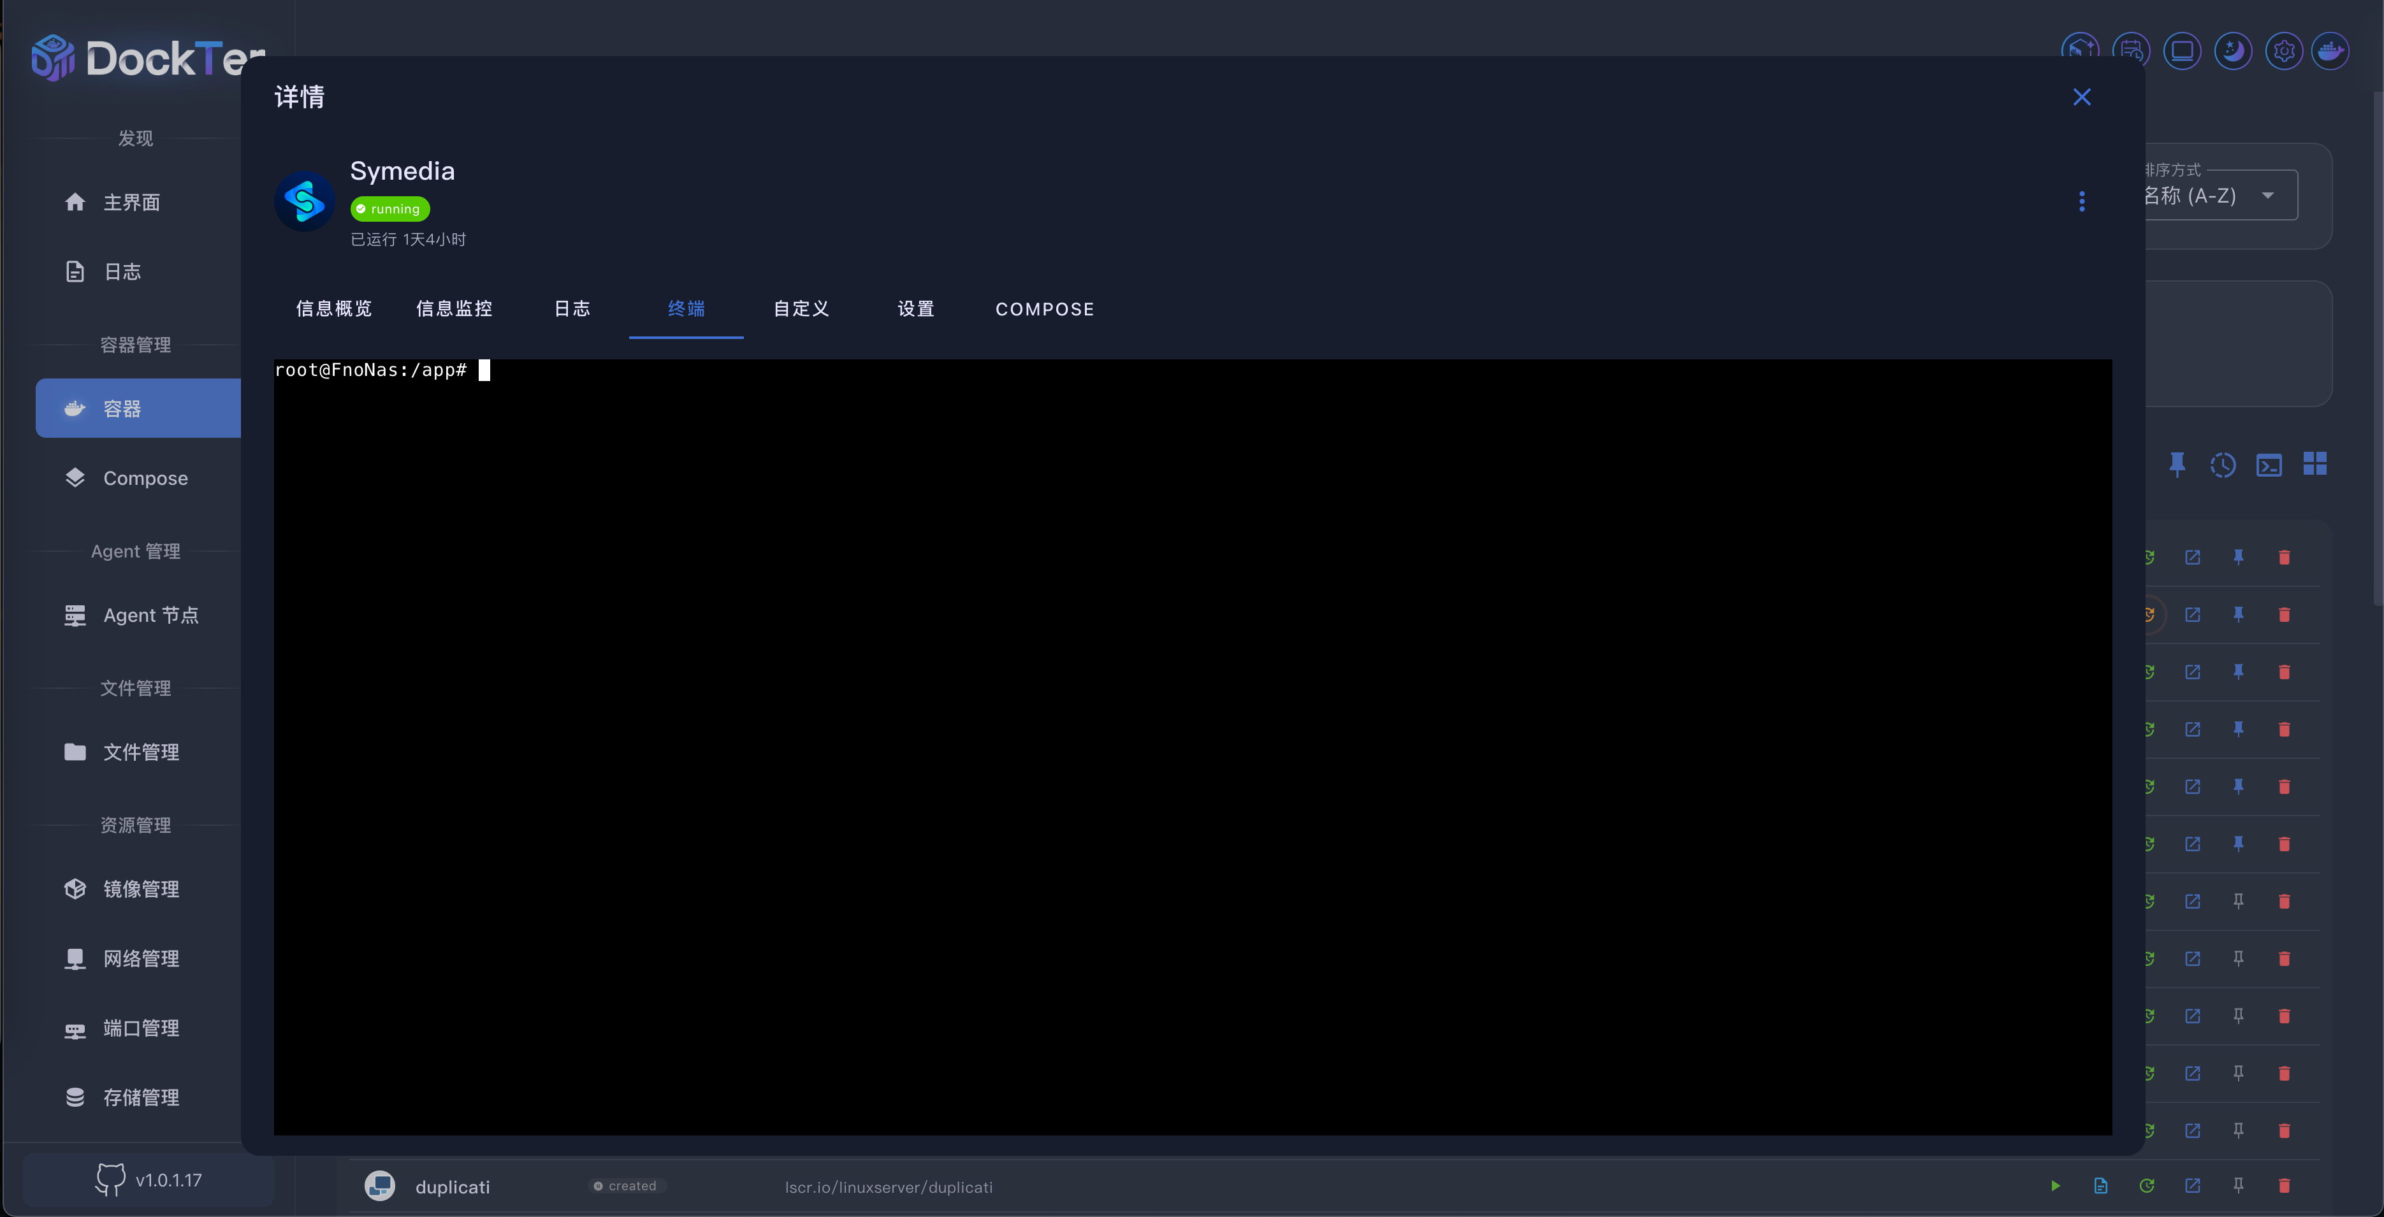Delete duplicati container with trash icon
This screenshot has height=1217, width=2384.
(x=2284, y=1186)
